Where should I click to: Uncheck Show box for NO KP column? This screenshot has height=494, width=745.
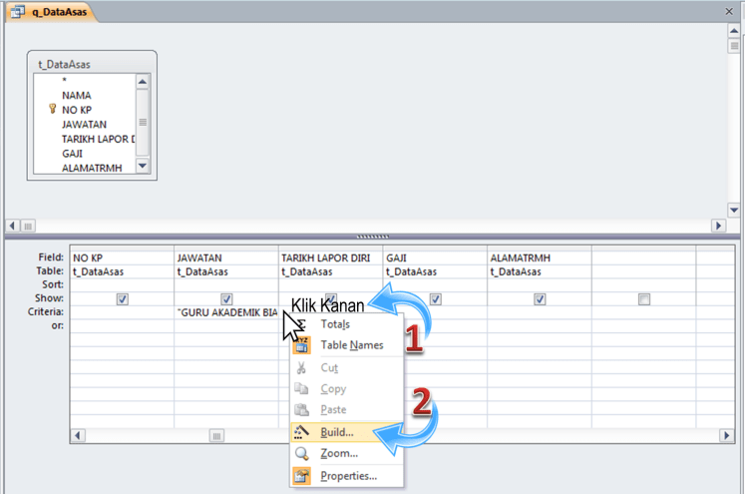(123, 298)
